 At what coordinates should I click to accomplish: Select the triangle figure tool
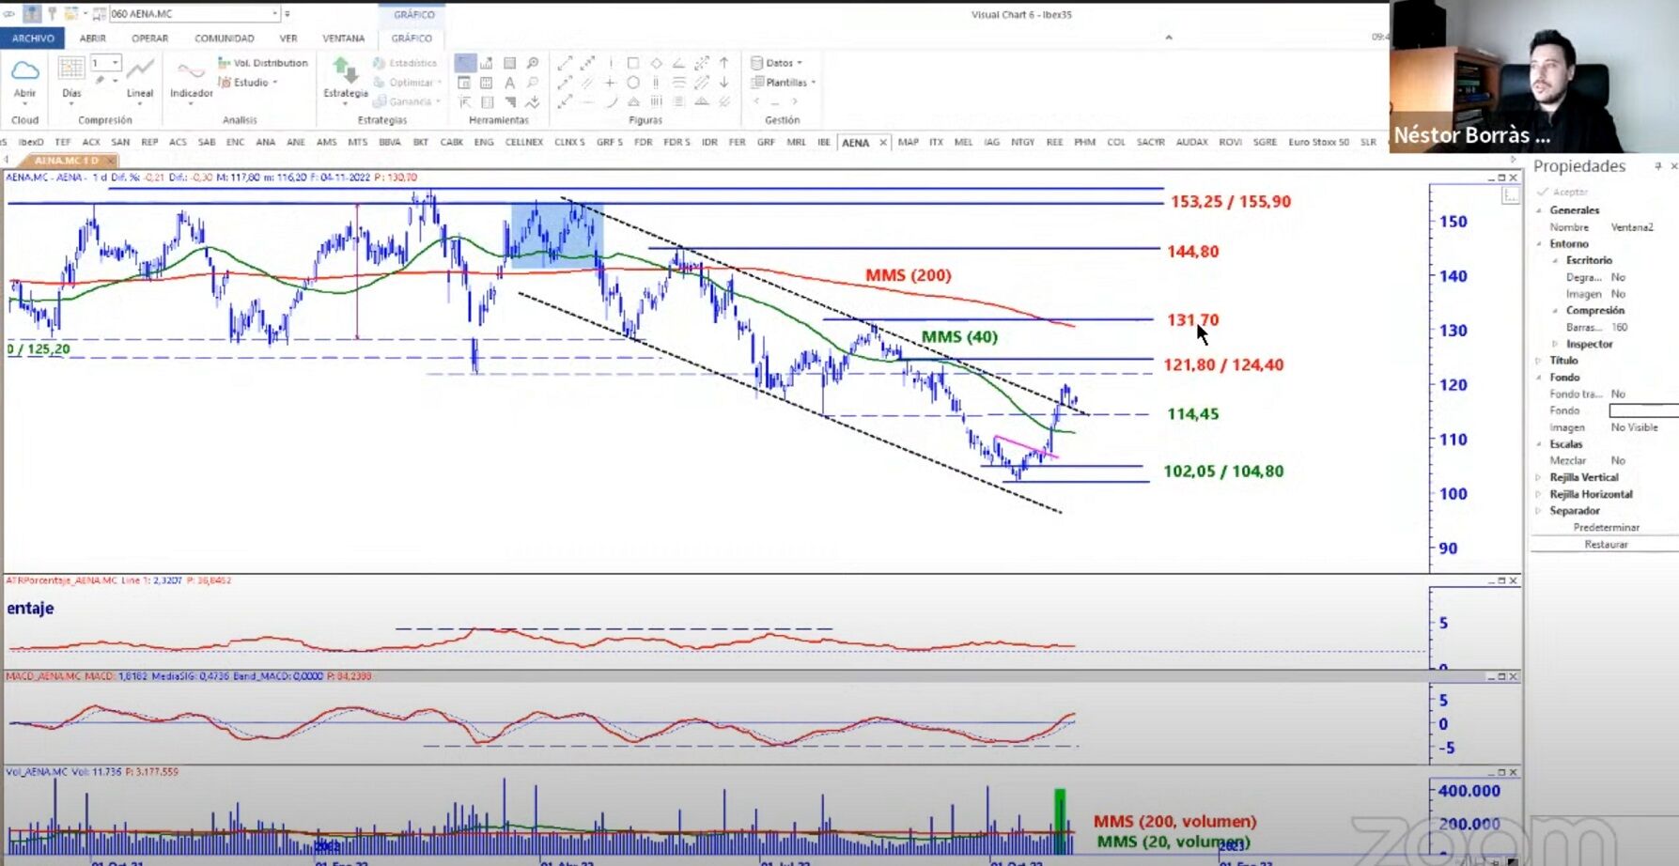[x=633, y=101]
